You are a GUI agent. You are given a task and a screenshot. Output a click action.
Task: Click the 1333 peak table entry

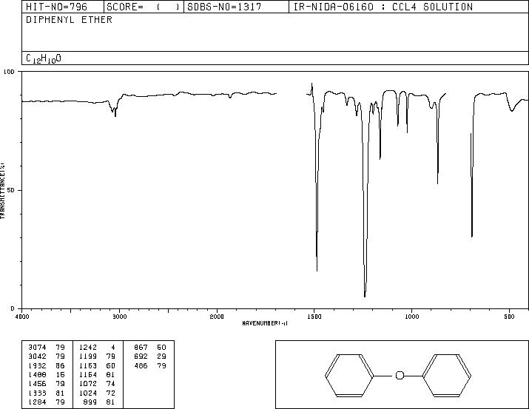37,393
